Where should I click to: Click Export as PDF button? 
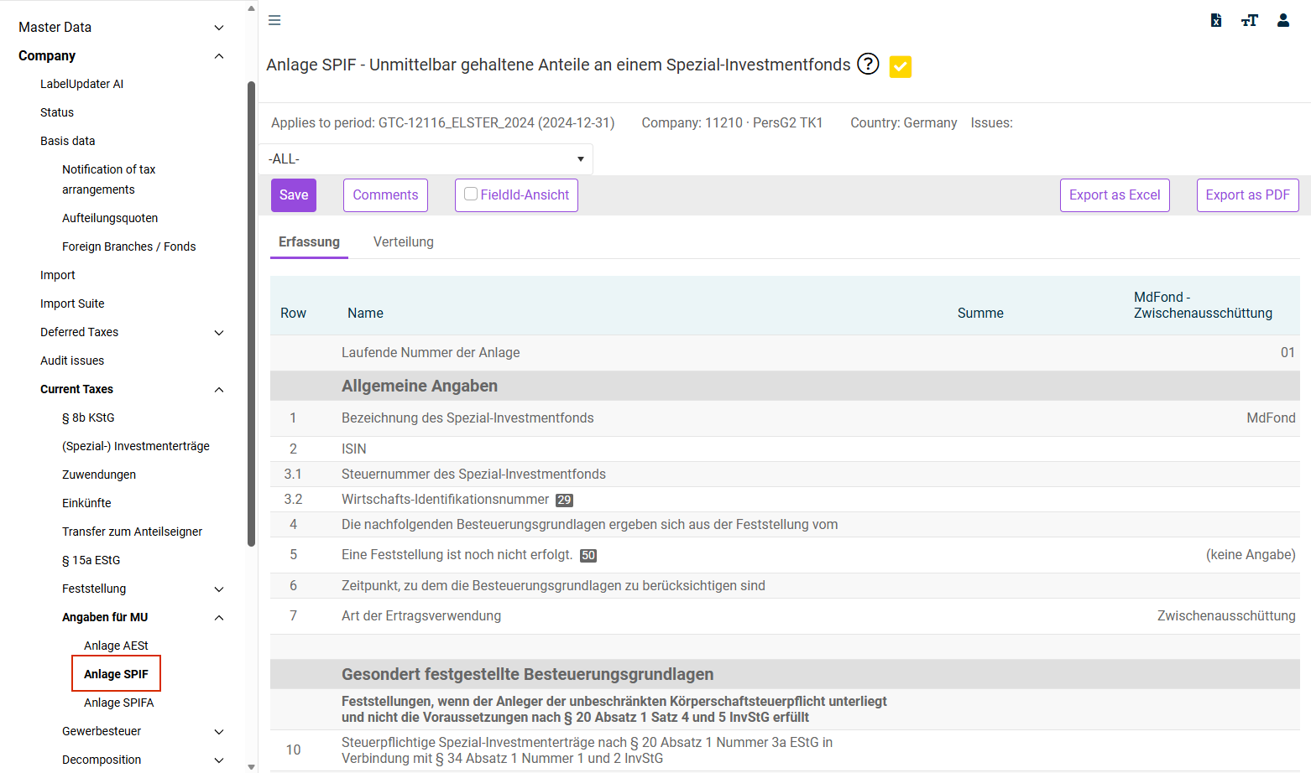pos(1248,195)
